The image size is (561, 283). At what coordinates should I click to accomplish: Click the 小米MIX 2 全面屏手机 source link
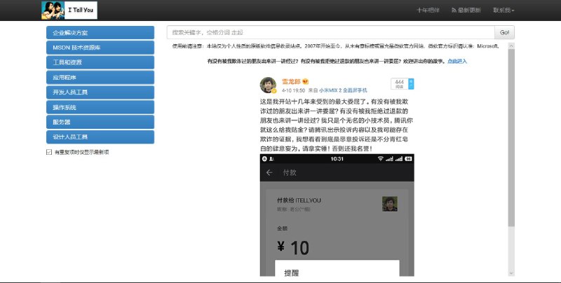tap(343, 90)
